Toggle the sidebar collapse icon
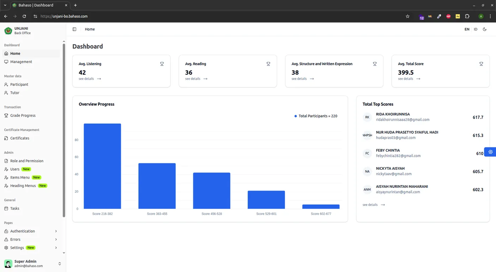The image size is (496, 272). (74, 29)
